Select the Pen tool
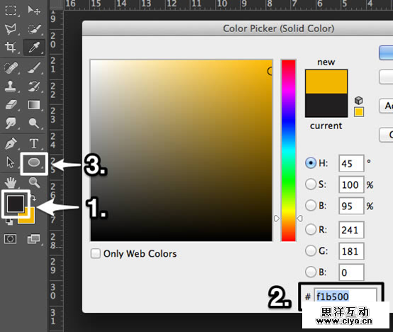Viewport: 393px width, 332px height. 11,143
